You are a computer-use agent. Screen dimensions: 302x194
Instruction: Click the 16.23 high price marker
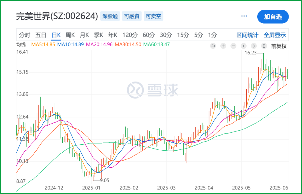coord(251,53)
